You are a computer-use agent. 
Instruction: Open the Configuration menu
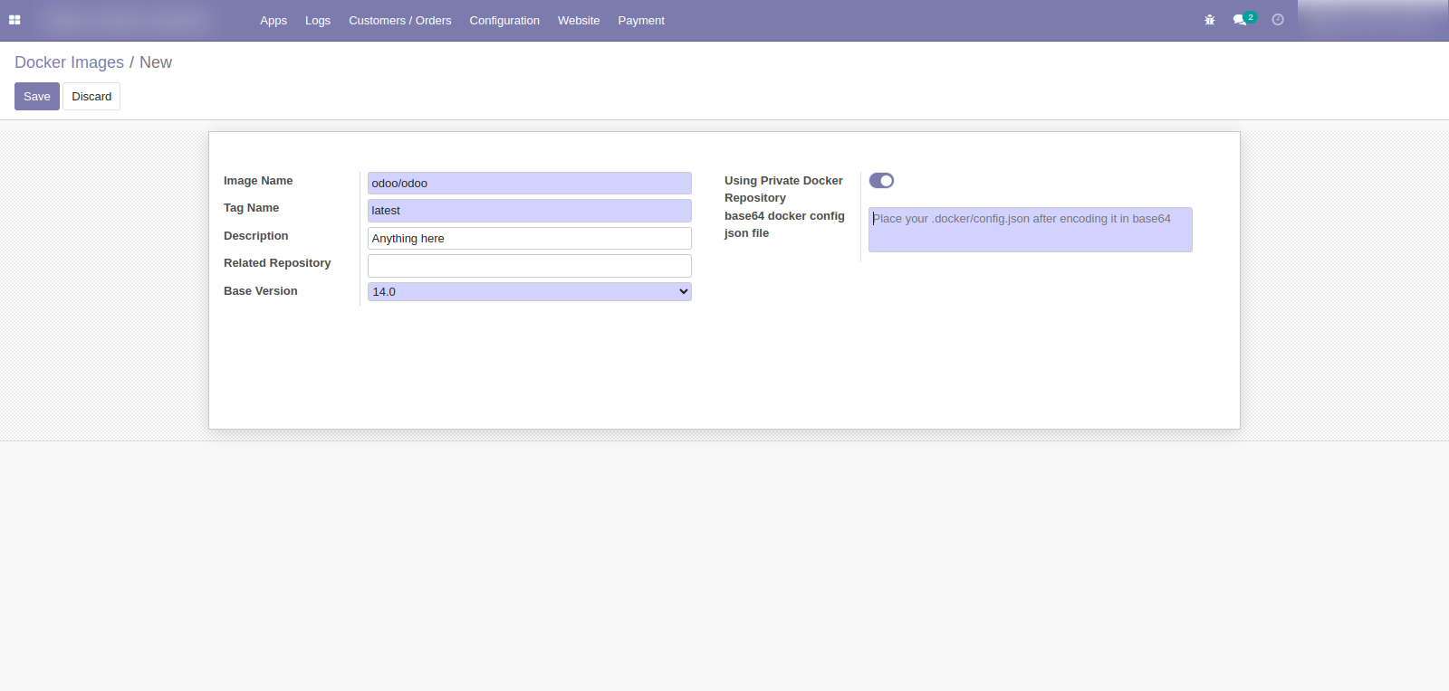point(504,21)
